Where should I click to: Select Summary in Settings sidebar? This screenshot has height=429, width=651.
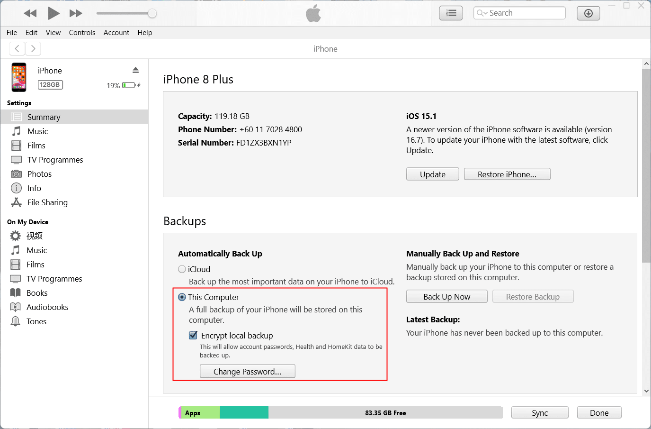(74, 117)
